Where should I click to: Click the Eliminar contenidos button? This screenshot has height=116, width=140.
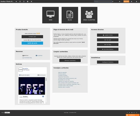click(70, 60)
